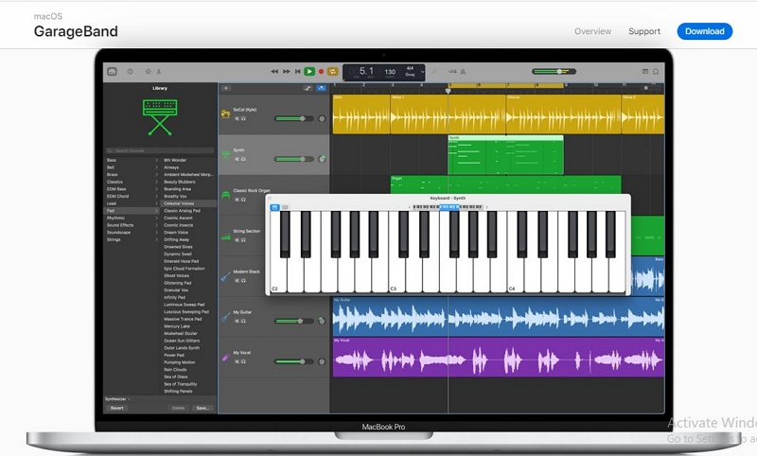Mute the SoCal (Kyle) track

pos(237,118)
